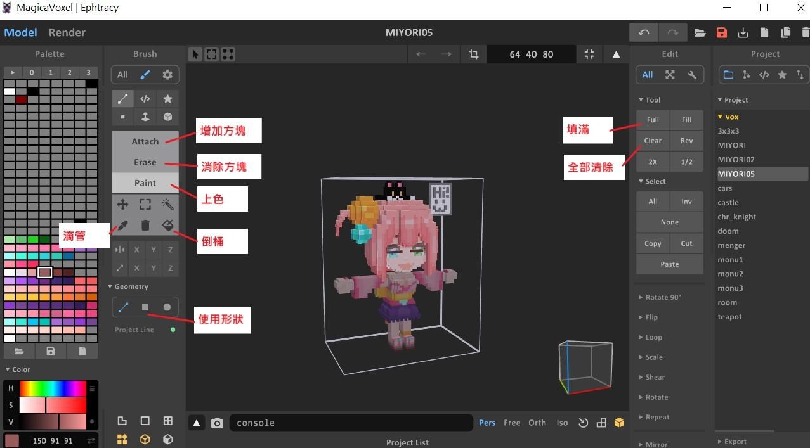
Task: Click the fit model size shrink icon
Action: pyautogui.click(x=589, y=54)
